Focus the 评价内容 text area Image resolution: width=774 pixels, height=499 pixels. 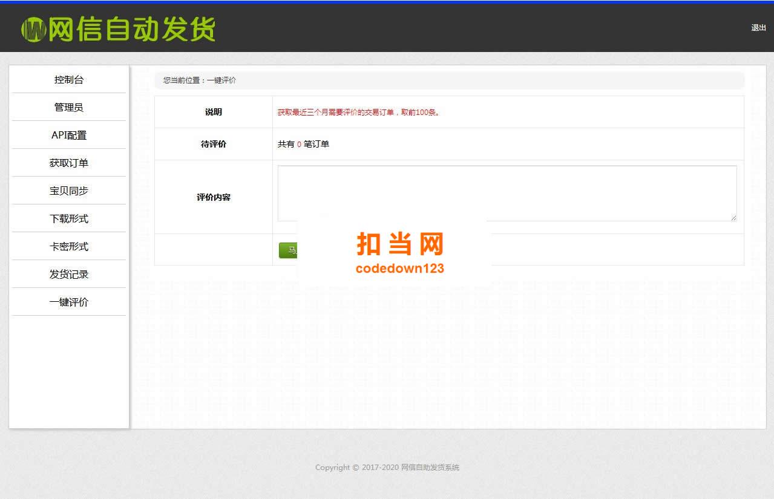[x=507, y=194]
